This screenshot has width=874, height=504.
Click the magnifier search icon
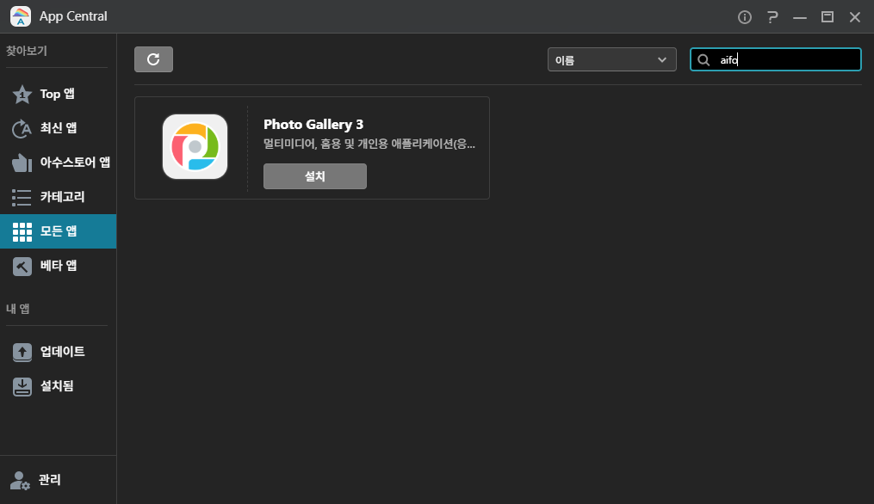[704, 60]
